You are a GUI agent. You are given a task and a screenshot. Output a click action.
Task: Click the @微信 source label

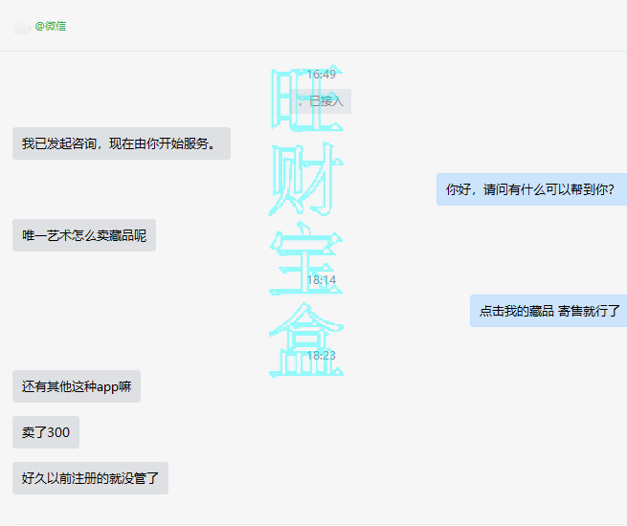click(x=51, y=26)
